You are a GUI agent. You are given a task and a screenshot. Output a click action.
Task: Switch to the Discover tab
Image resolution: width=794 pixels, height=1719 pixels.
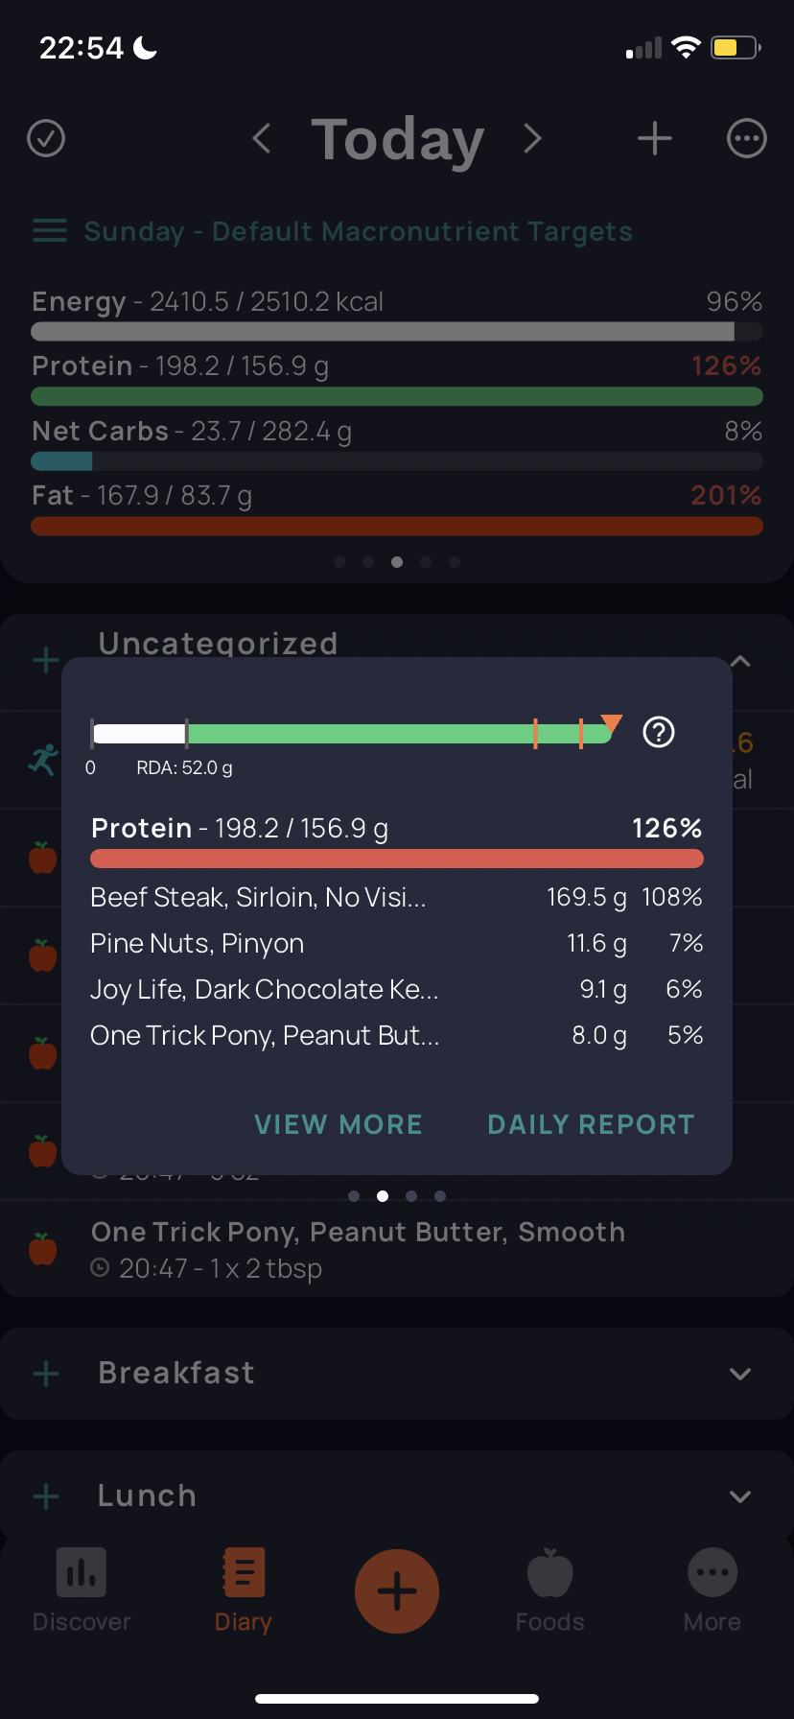[x=82, y=1590]
